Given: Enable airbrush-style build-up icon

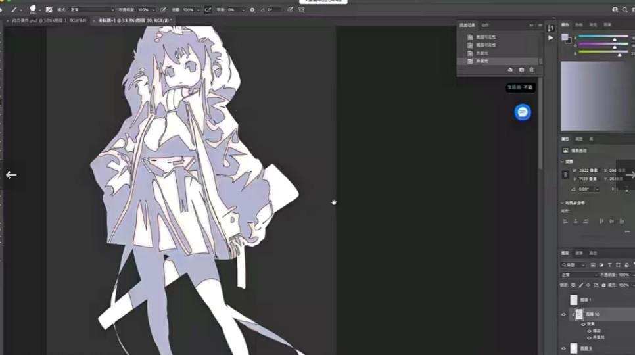Looking at the screenshot, I should 208,10.
